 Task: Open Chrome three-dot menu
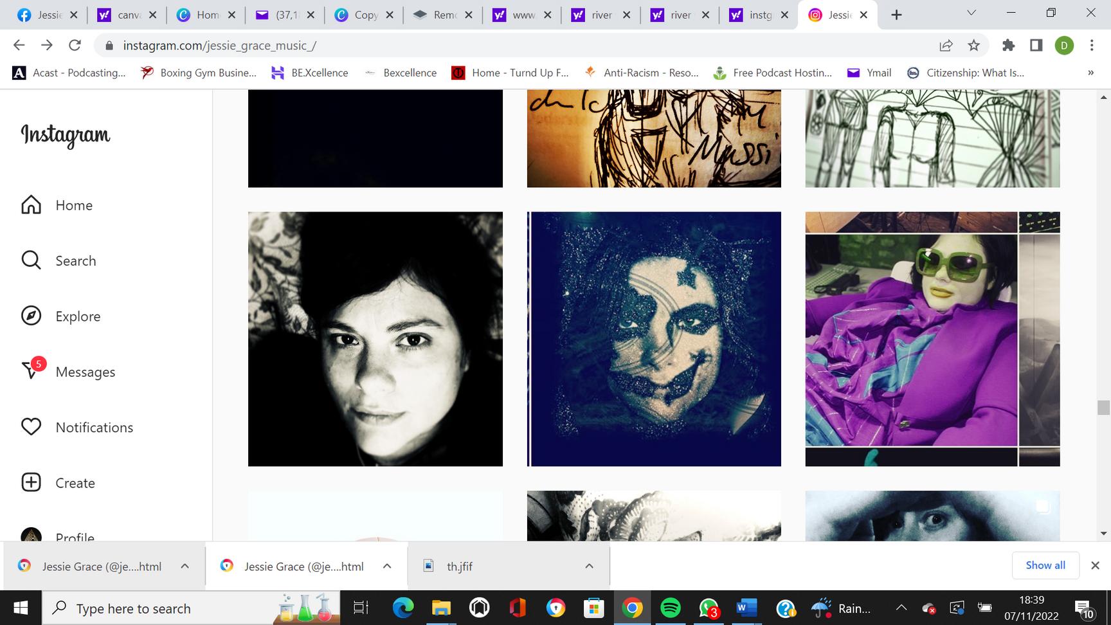point(1092,45)
